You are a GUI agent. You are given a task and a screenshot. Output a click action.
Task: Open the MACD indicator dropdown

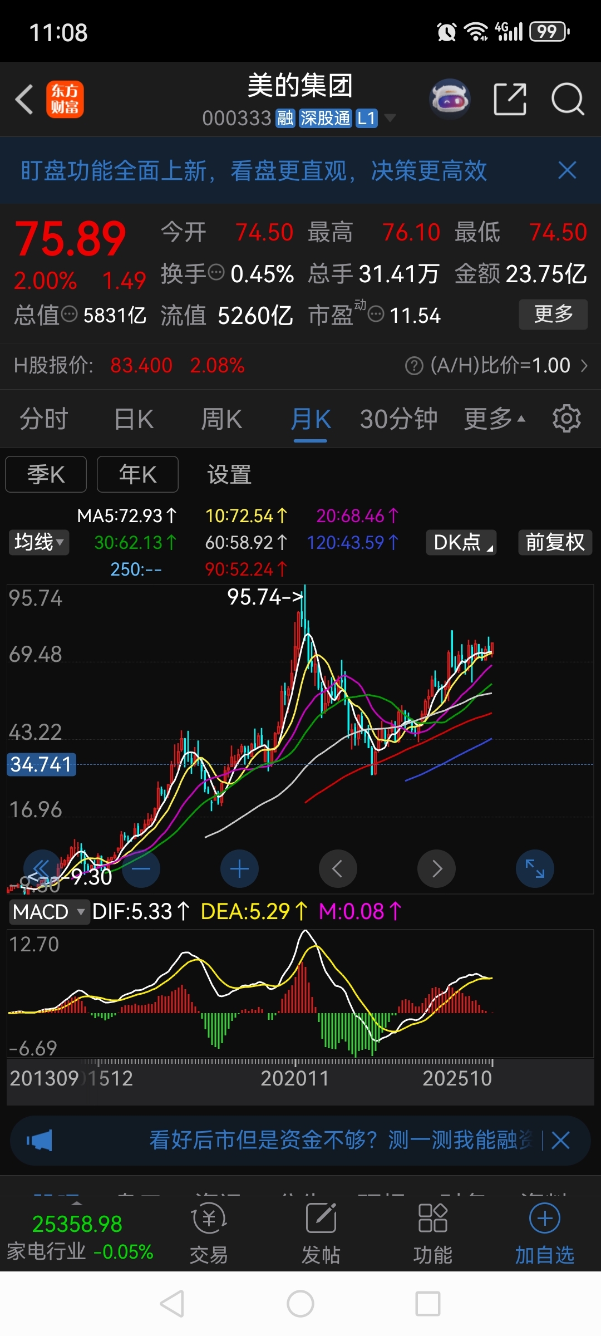click(x=49, y=912)
